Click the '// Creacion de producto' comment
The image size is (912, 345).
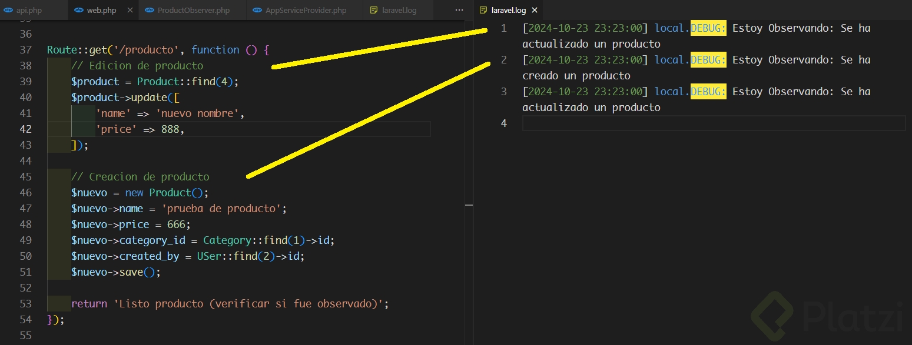pos(140,177)
